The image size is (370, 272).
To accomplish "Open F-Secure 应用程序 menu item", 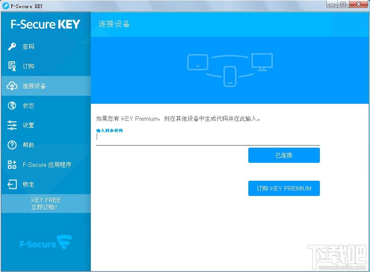I will point(46,165).
